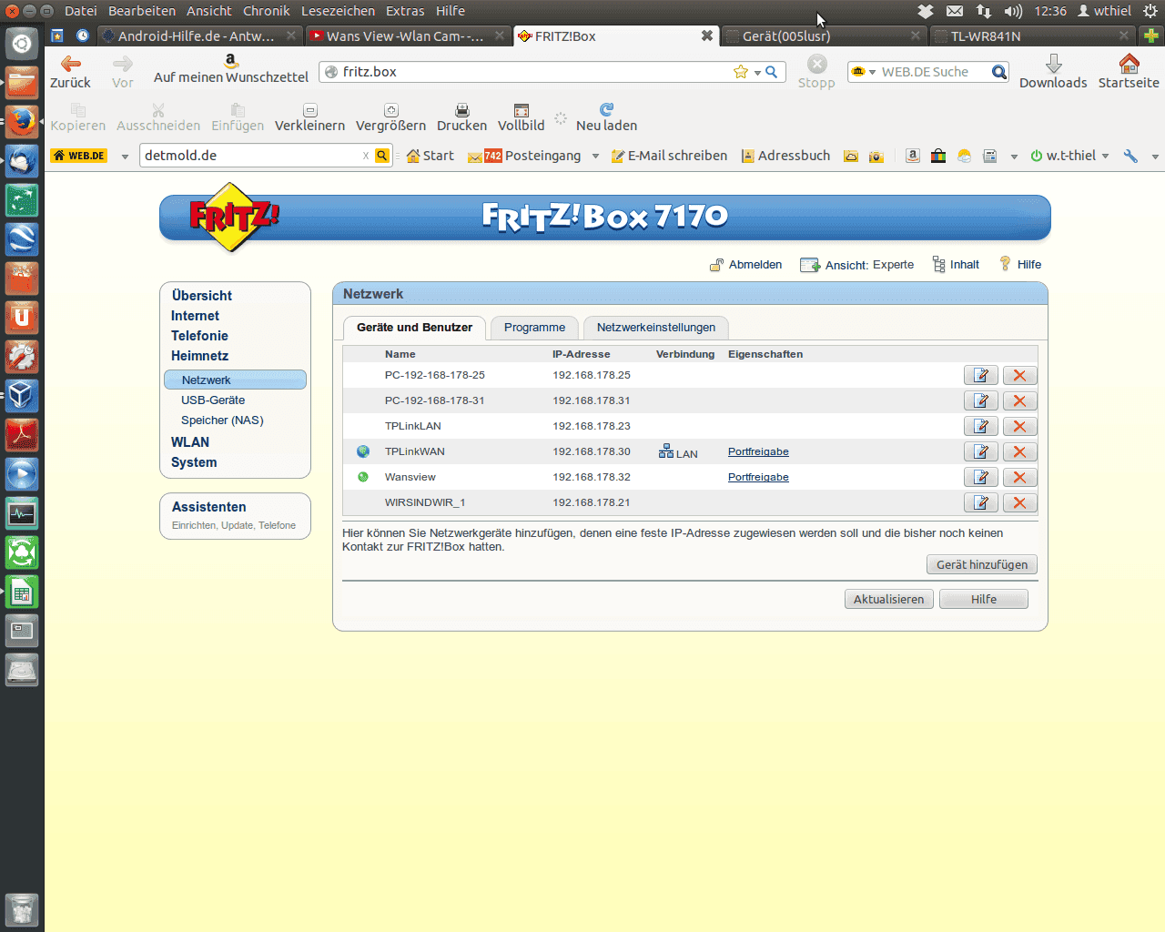Edit the PC-192-168-178-25 device entry
1165x932 pixels.
coord(981,375)
